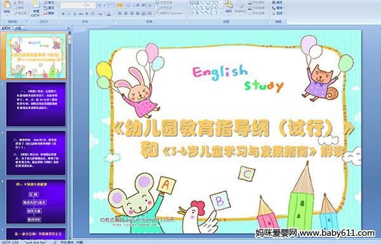Switch to the Outline pane tab

click(18, 28)
